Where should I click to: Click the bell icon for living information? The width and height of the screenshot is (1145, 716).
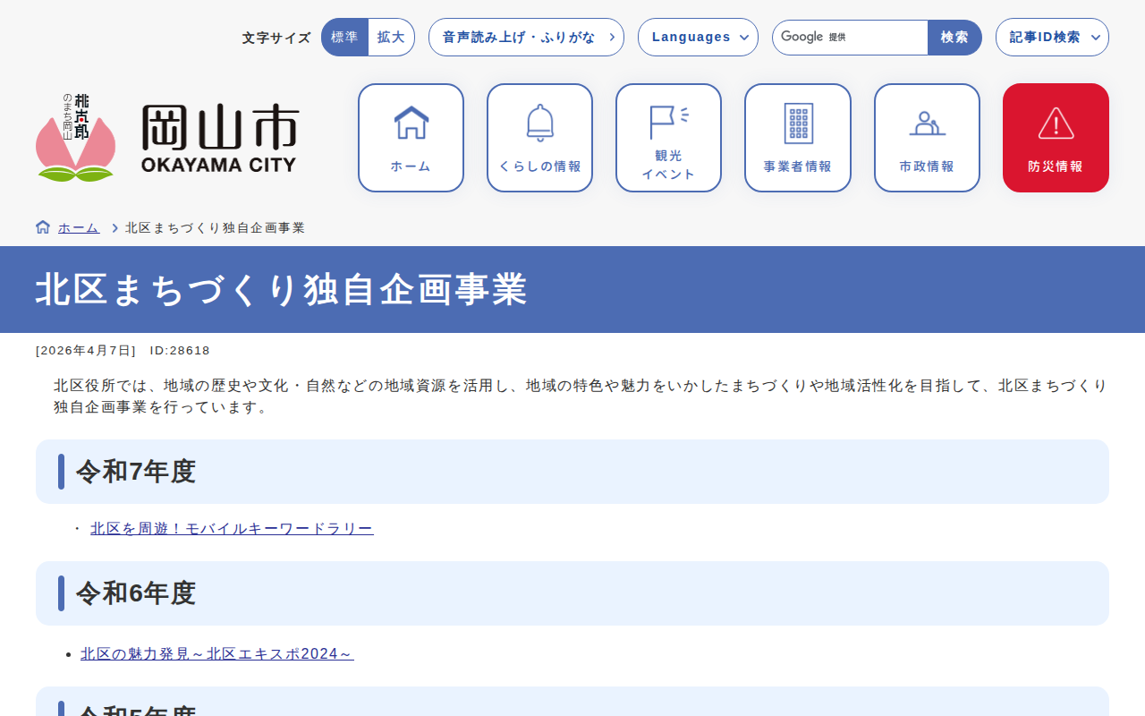pyautogui.click(x=539, y=123)
